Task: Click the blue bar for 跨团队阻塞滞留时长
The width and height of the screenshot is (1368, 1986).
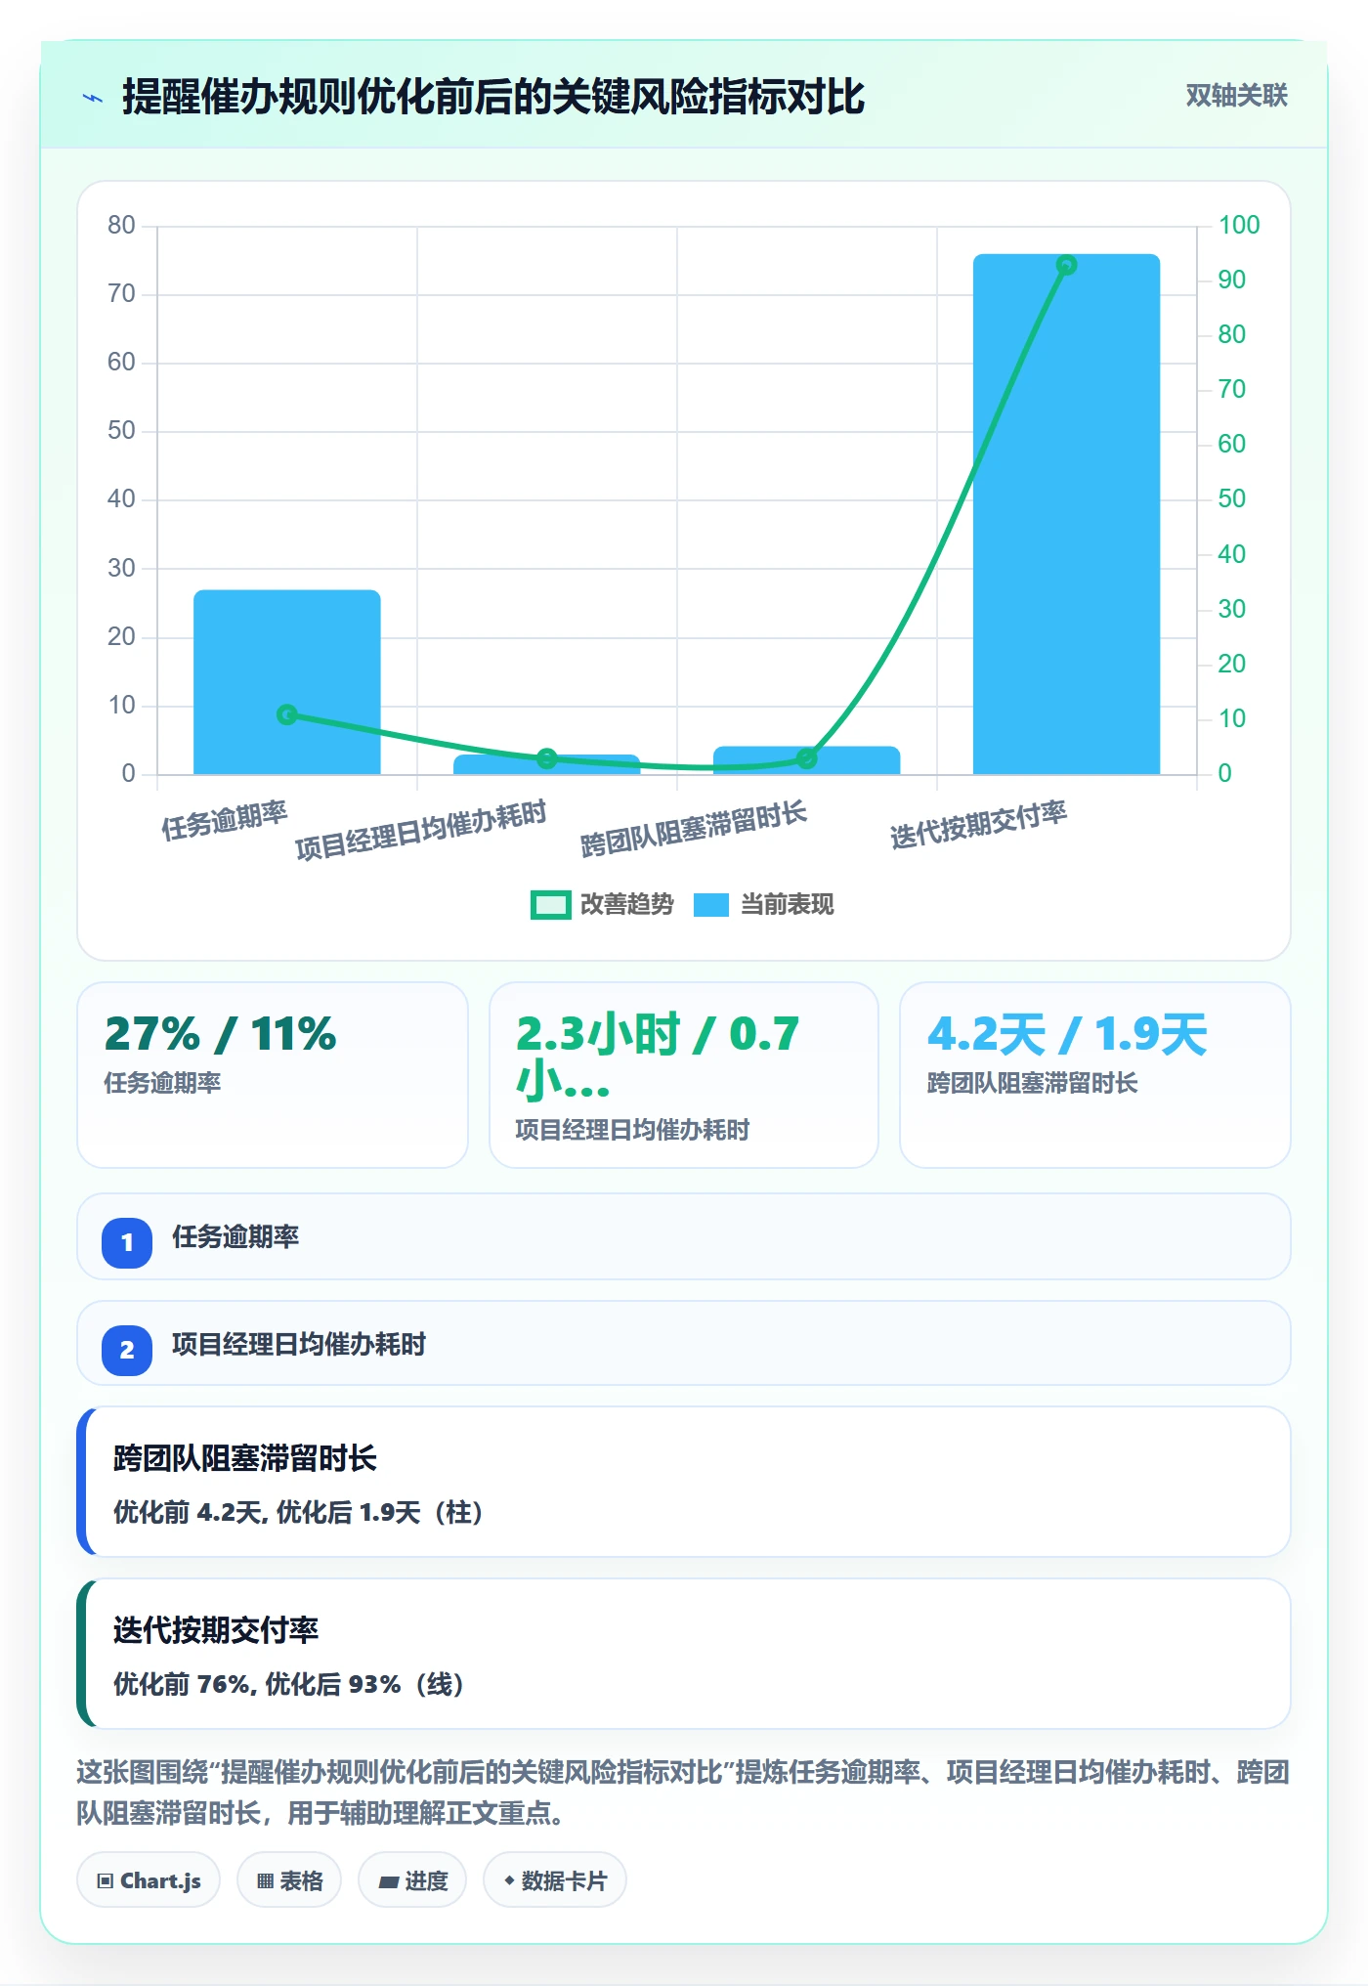Action: [x=806, y=760]
